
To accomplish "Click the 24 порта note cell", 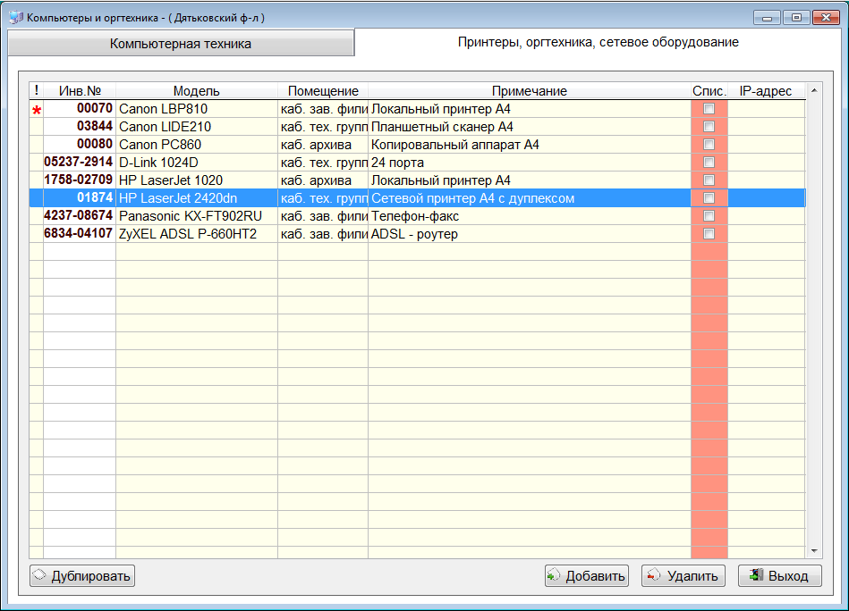I will pos(530,163).
